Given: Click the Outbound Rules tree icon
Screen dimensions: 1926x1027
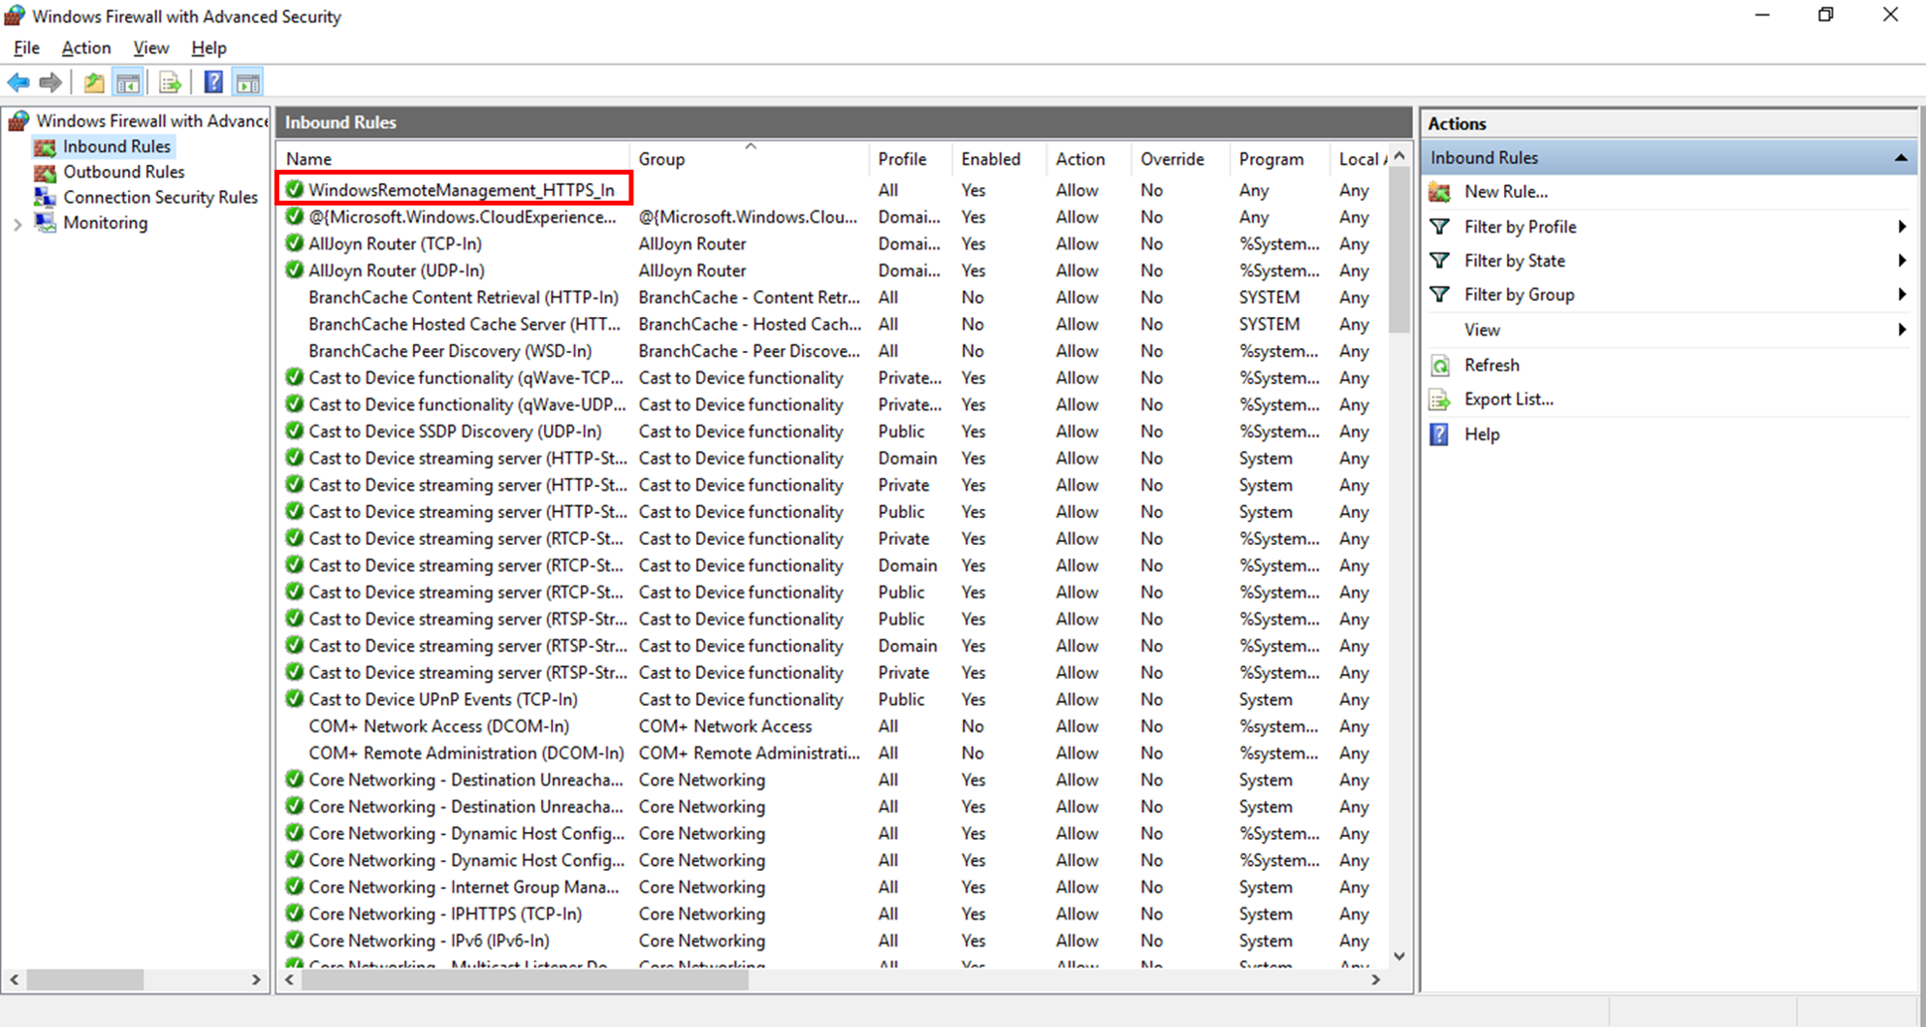Looking at the screenshot, I should pos(45,172).
